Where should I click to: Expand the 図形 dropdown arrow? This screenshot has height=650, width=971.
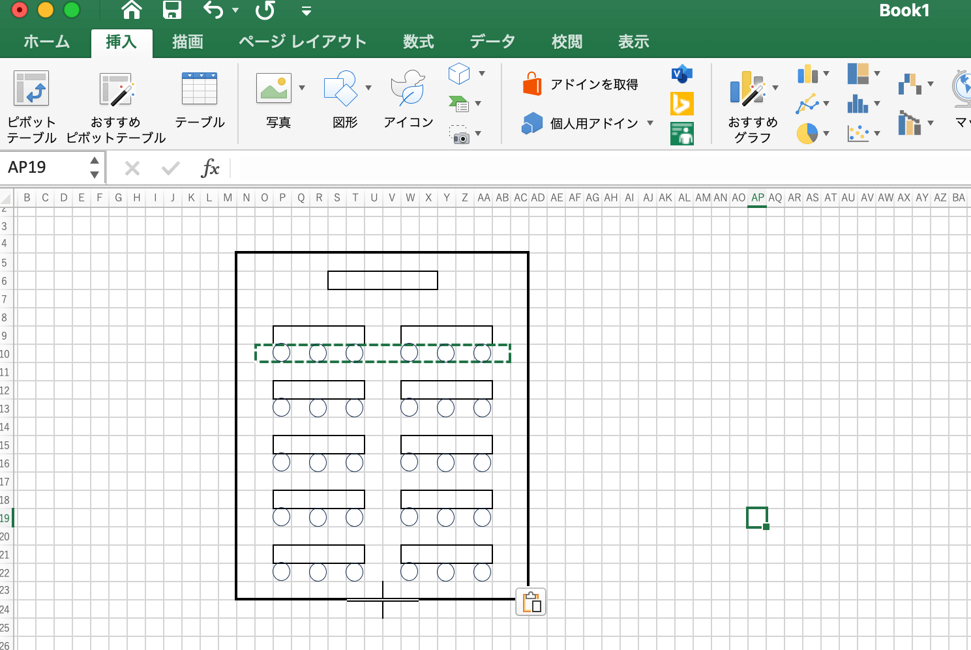(x=368, y=88)
